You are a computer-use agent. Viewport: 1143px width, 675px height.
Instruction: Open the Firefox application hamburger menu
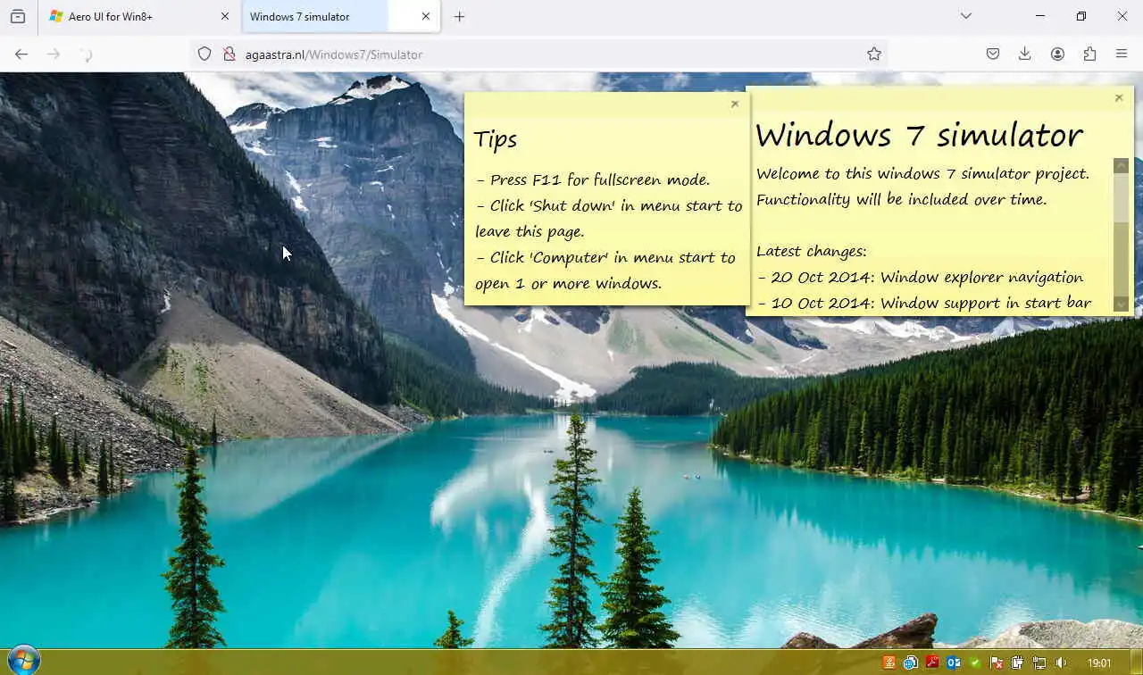click(x=1122, y=54)
